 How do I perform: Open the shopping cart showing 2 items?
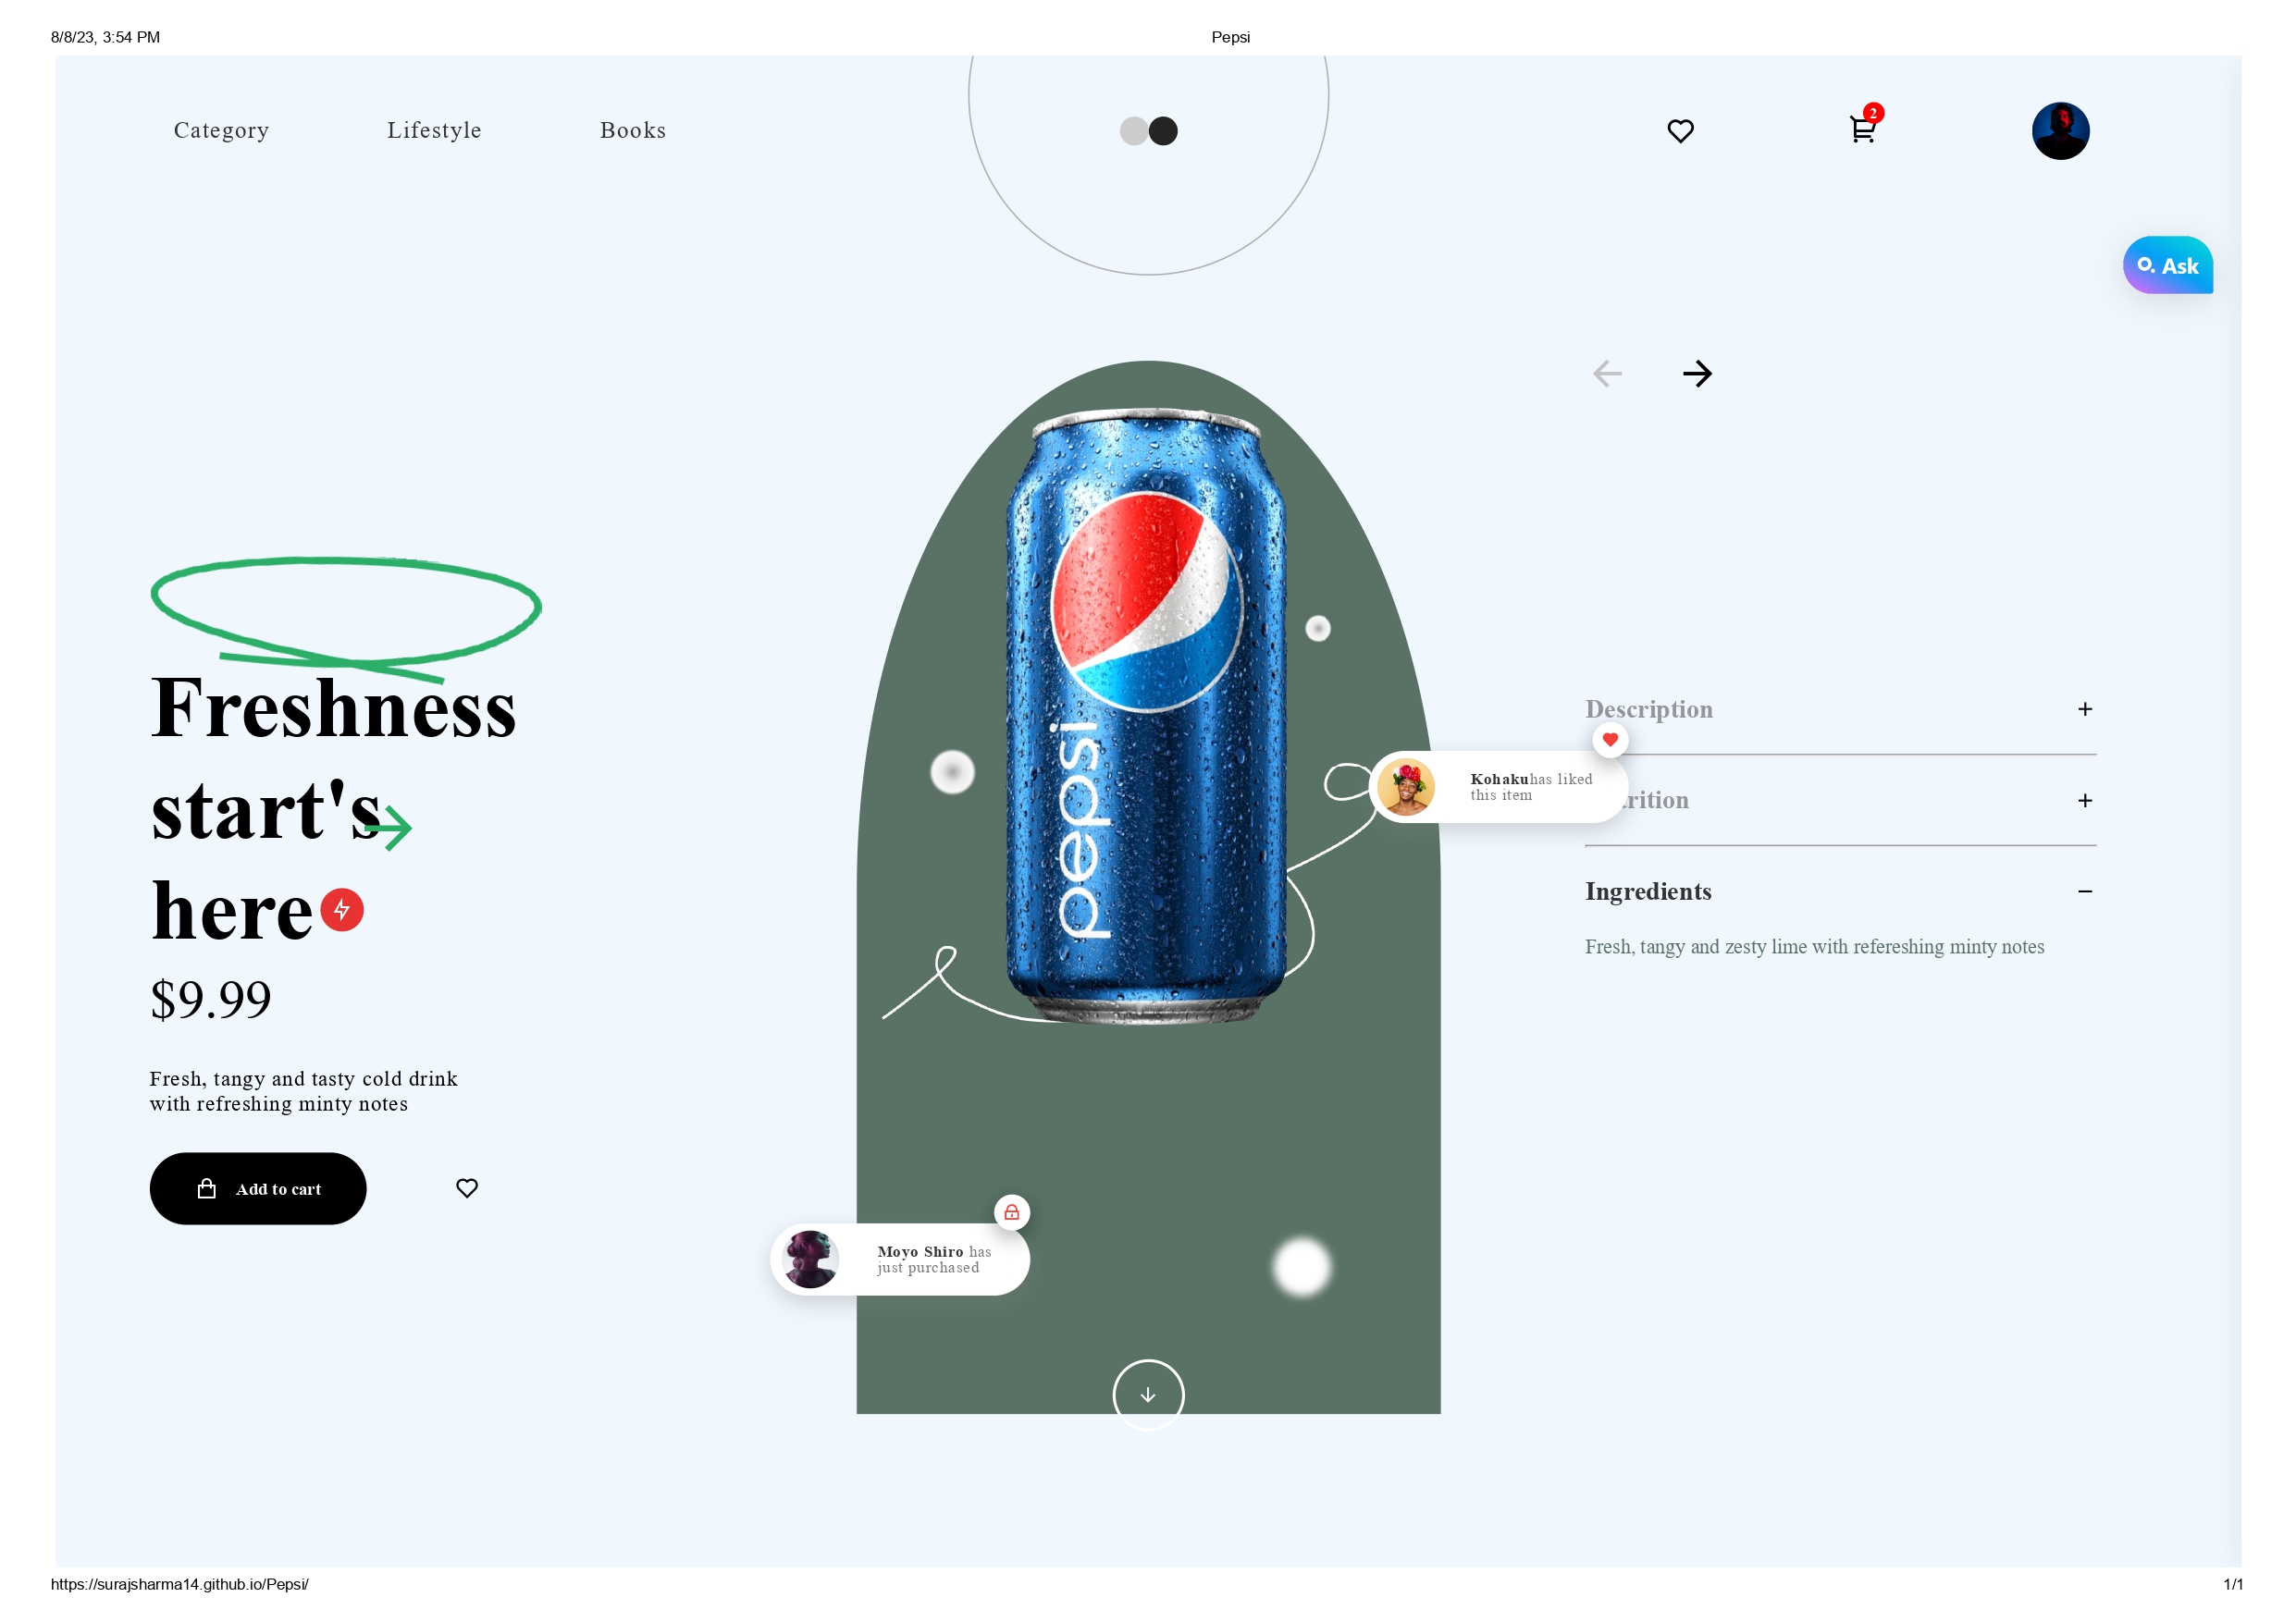coord(1861,131)
